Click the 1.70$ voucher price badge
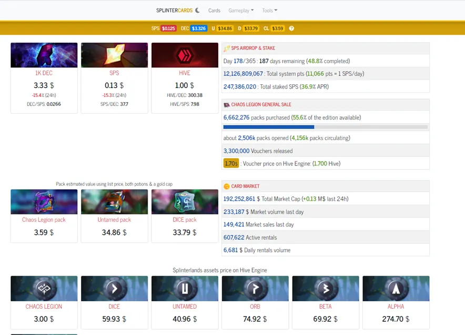 pos(231,164)
